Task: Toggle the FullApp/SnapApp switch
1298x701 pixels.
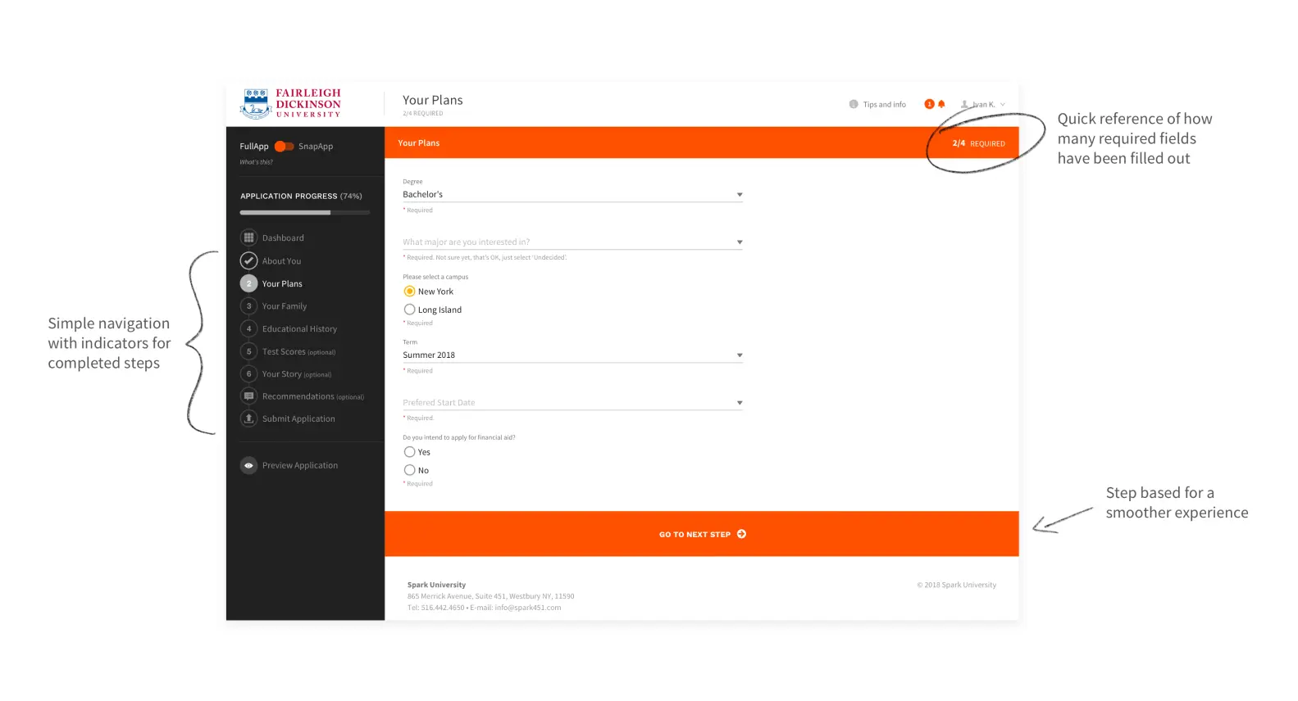Action: click(x=284, y=146)
